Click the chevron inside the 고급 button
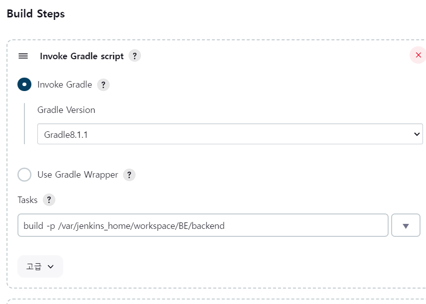Viewport: 426px width, 304px height. (x=50, y=267)
